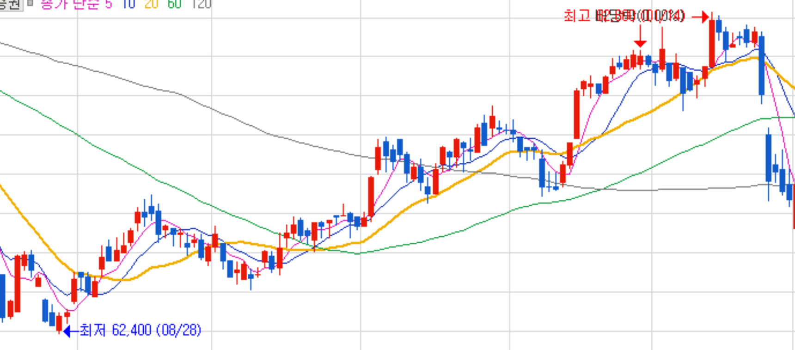The image size is (795, 350).
Task: Click the blue 10-period moving average label
Action: click(x=128, y=4)
